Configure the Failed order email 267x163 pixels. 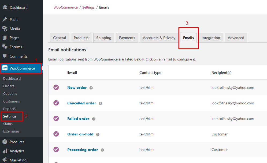pos(78,119)
